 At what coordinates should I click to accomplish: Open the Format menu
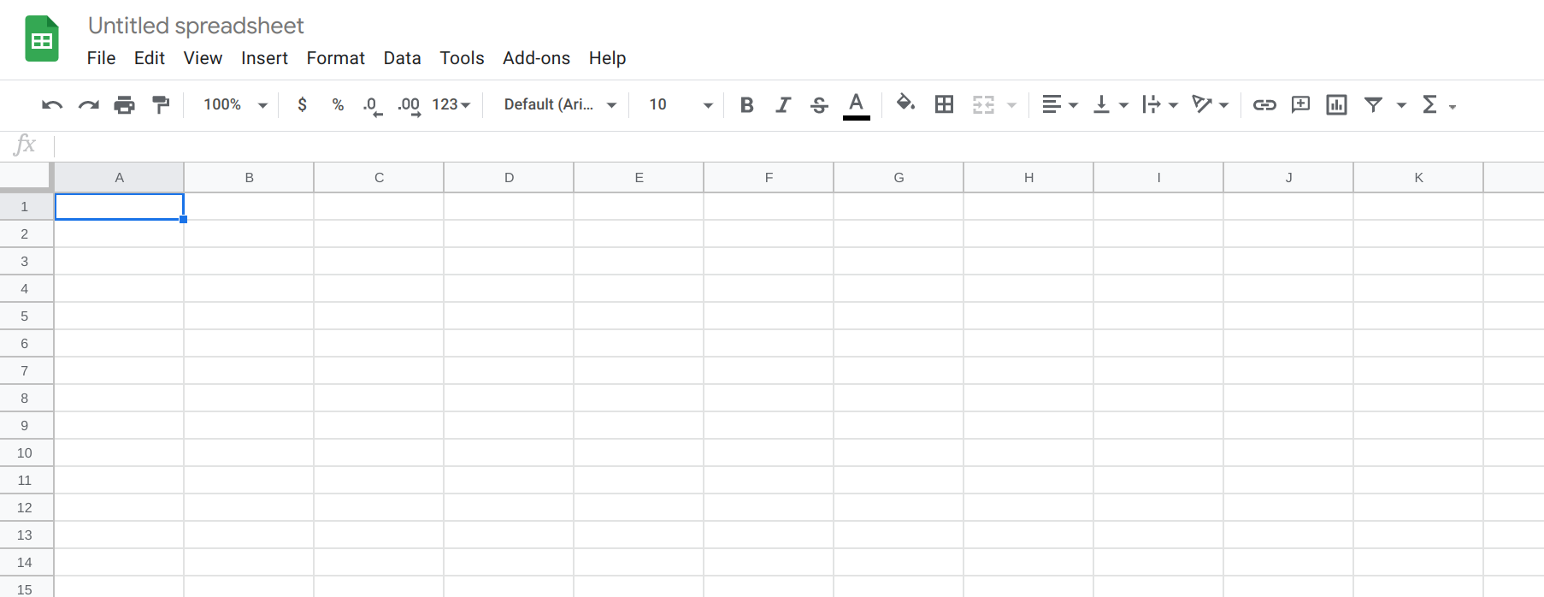tap(335, 58)
